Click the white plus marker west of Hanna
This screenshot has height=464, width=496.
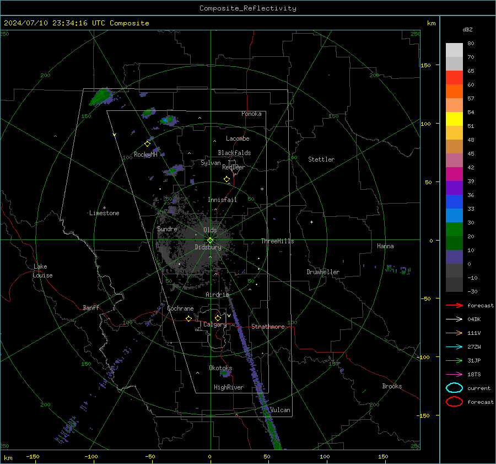coord(311,222)
